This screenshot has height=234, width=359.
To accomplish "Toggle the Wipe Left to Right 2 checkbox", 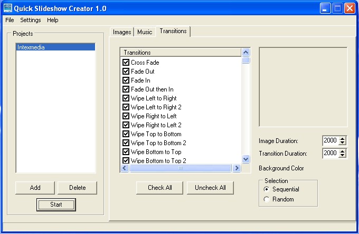I will coord(126,107).
